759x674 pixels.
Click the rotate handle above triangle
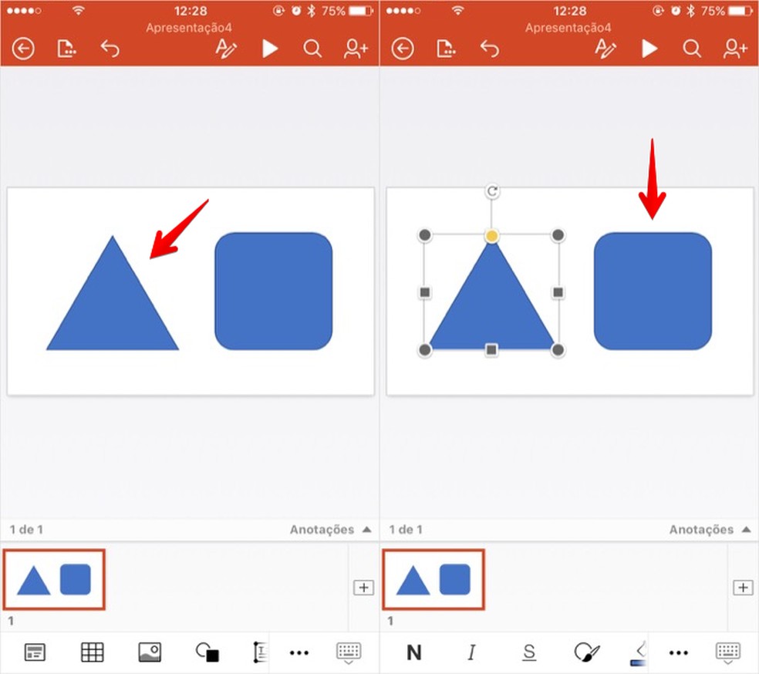pyautogui.click(x=492, y=191)
